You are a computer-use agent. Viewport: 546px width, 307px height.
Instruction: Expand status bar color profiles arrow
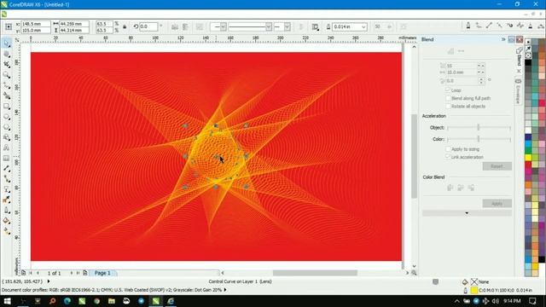[x=225, y=290]
